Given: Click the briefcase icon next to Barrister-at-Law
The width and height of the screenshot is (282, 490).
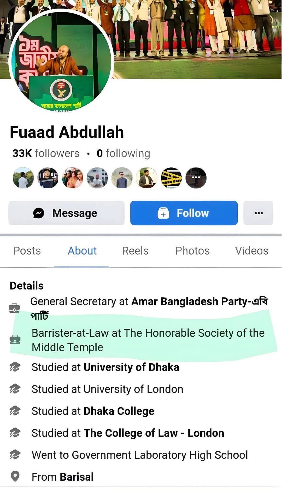Looking at the screenshot, I should [15, 340].
